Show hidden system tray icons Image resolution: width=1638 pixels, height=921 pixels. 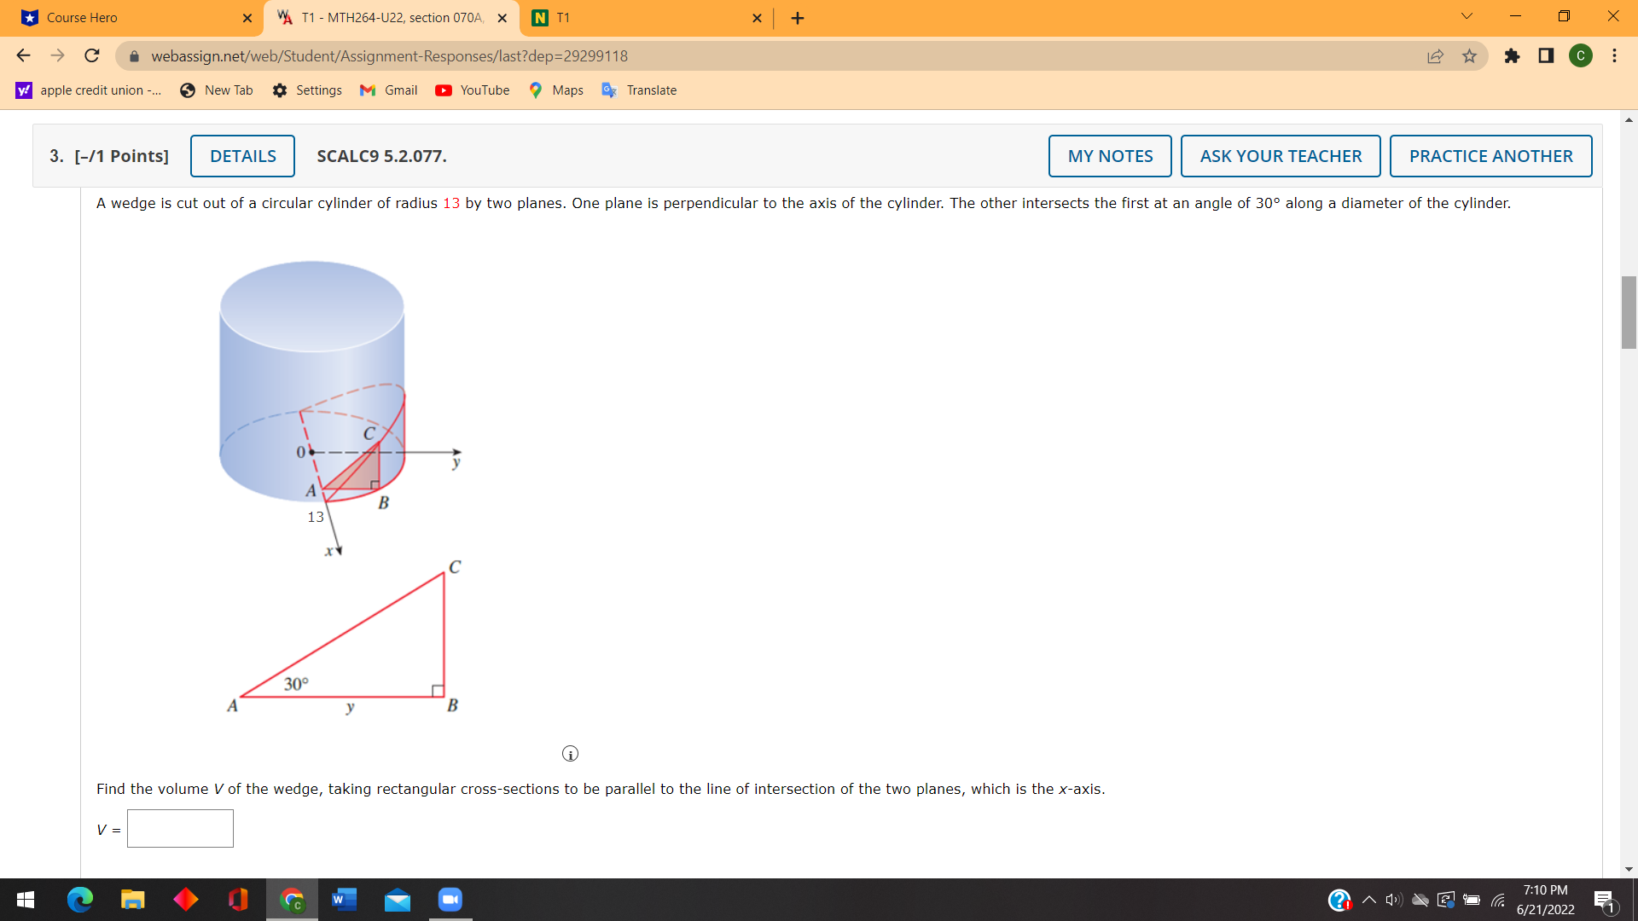coord(1368,900)
